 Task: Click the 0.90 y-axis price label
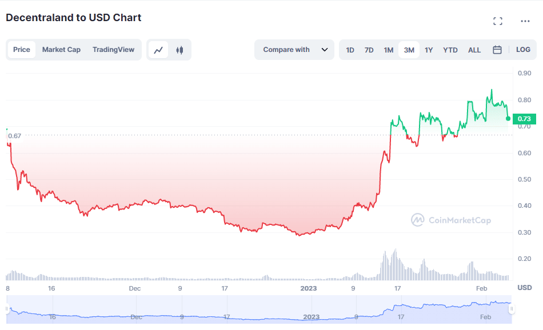[524, 73]
